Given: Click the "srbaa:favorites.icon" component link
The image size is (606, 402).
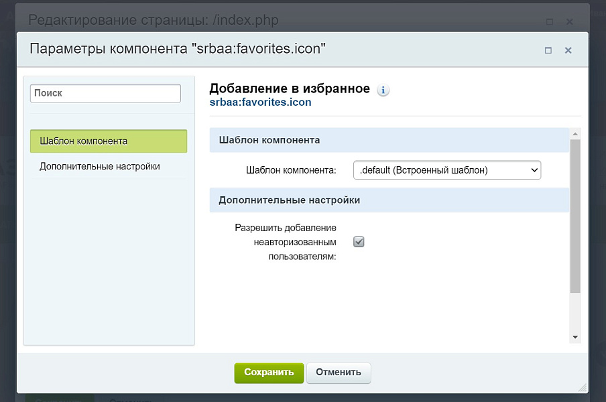Looking at the screenshot, I should pyautogui.click(x=260, y=102).
